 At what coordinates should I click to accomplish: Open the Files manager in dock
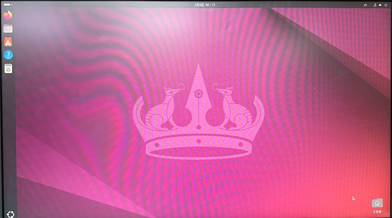(8, 28)
